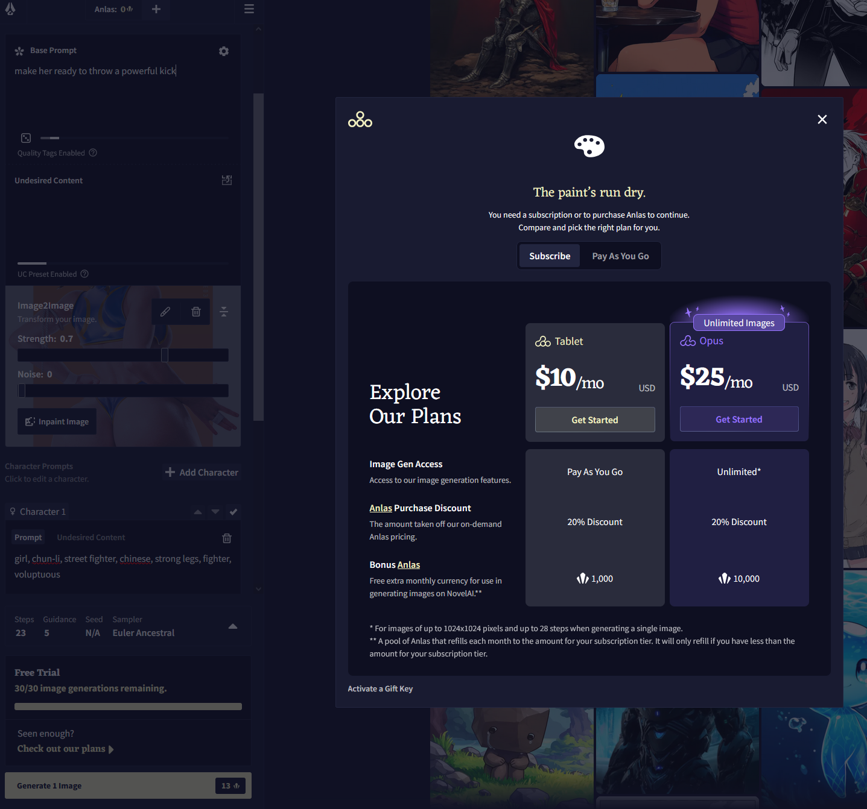Click the Steps value 23
Image resolution: width=867 pixels, height=809 pixels.
[x=21, y=633]
